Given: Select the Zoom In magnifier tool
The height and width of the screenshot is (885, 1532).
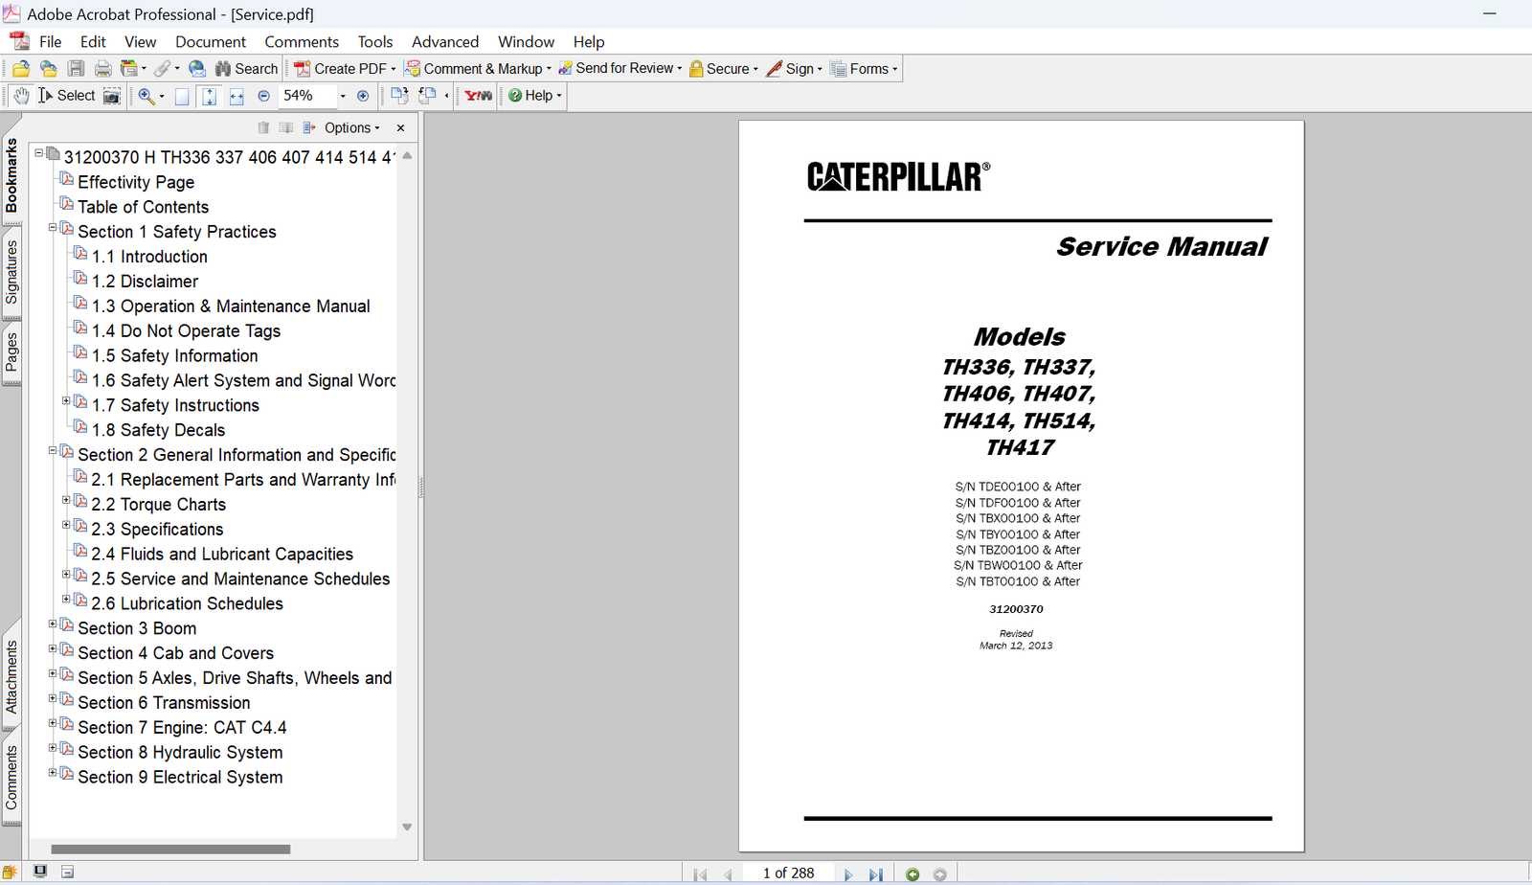Looking at the screenshot, I should point(146,96).
